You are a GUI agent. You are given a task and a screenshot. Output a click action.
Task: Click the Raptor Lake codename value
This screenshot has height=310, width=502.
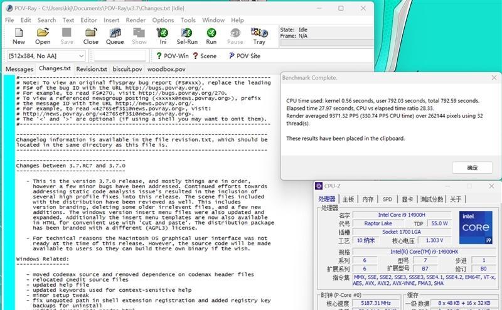[378, 223]
